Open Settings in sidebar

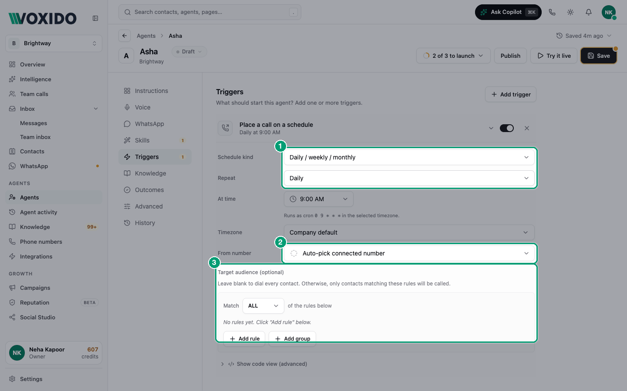click(x=54, y=379)
